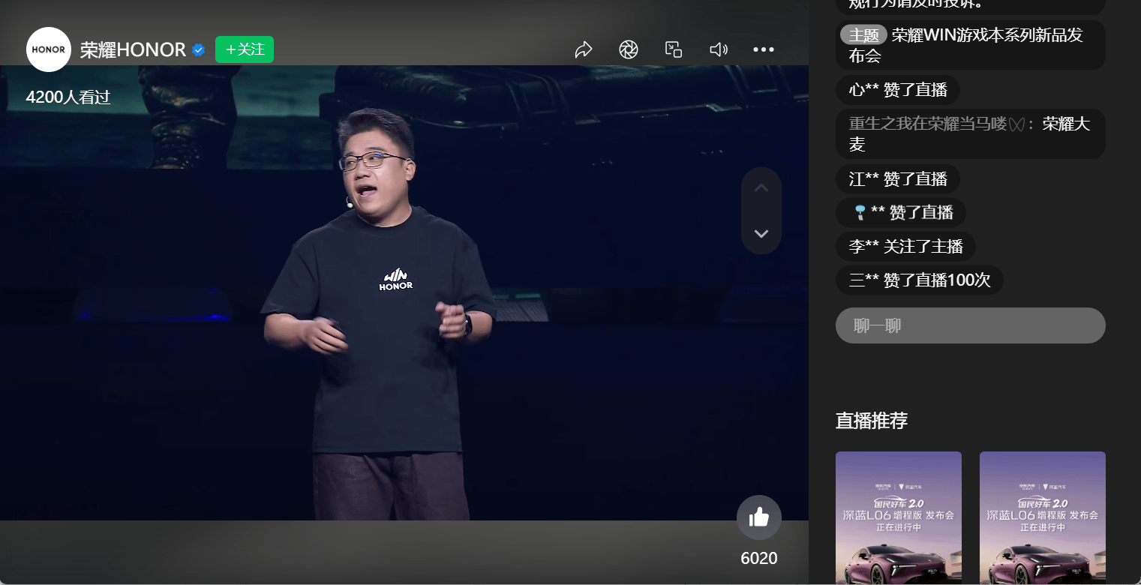Click the 李** 关注了主播 notification
Viewport: 1141px width, 585px height.
point(905,247)
